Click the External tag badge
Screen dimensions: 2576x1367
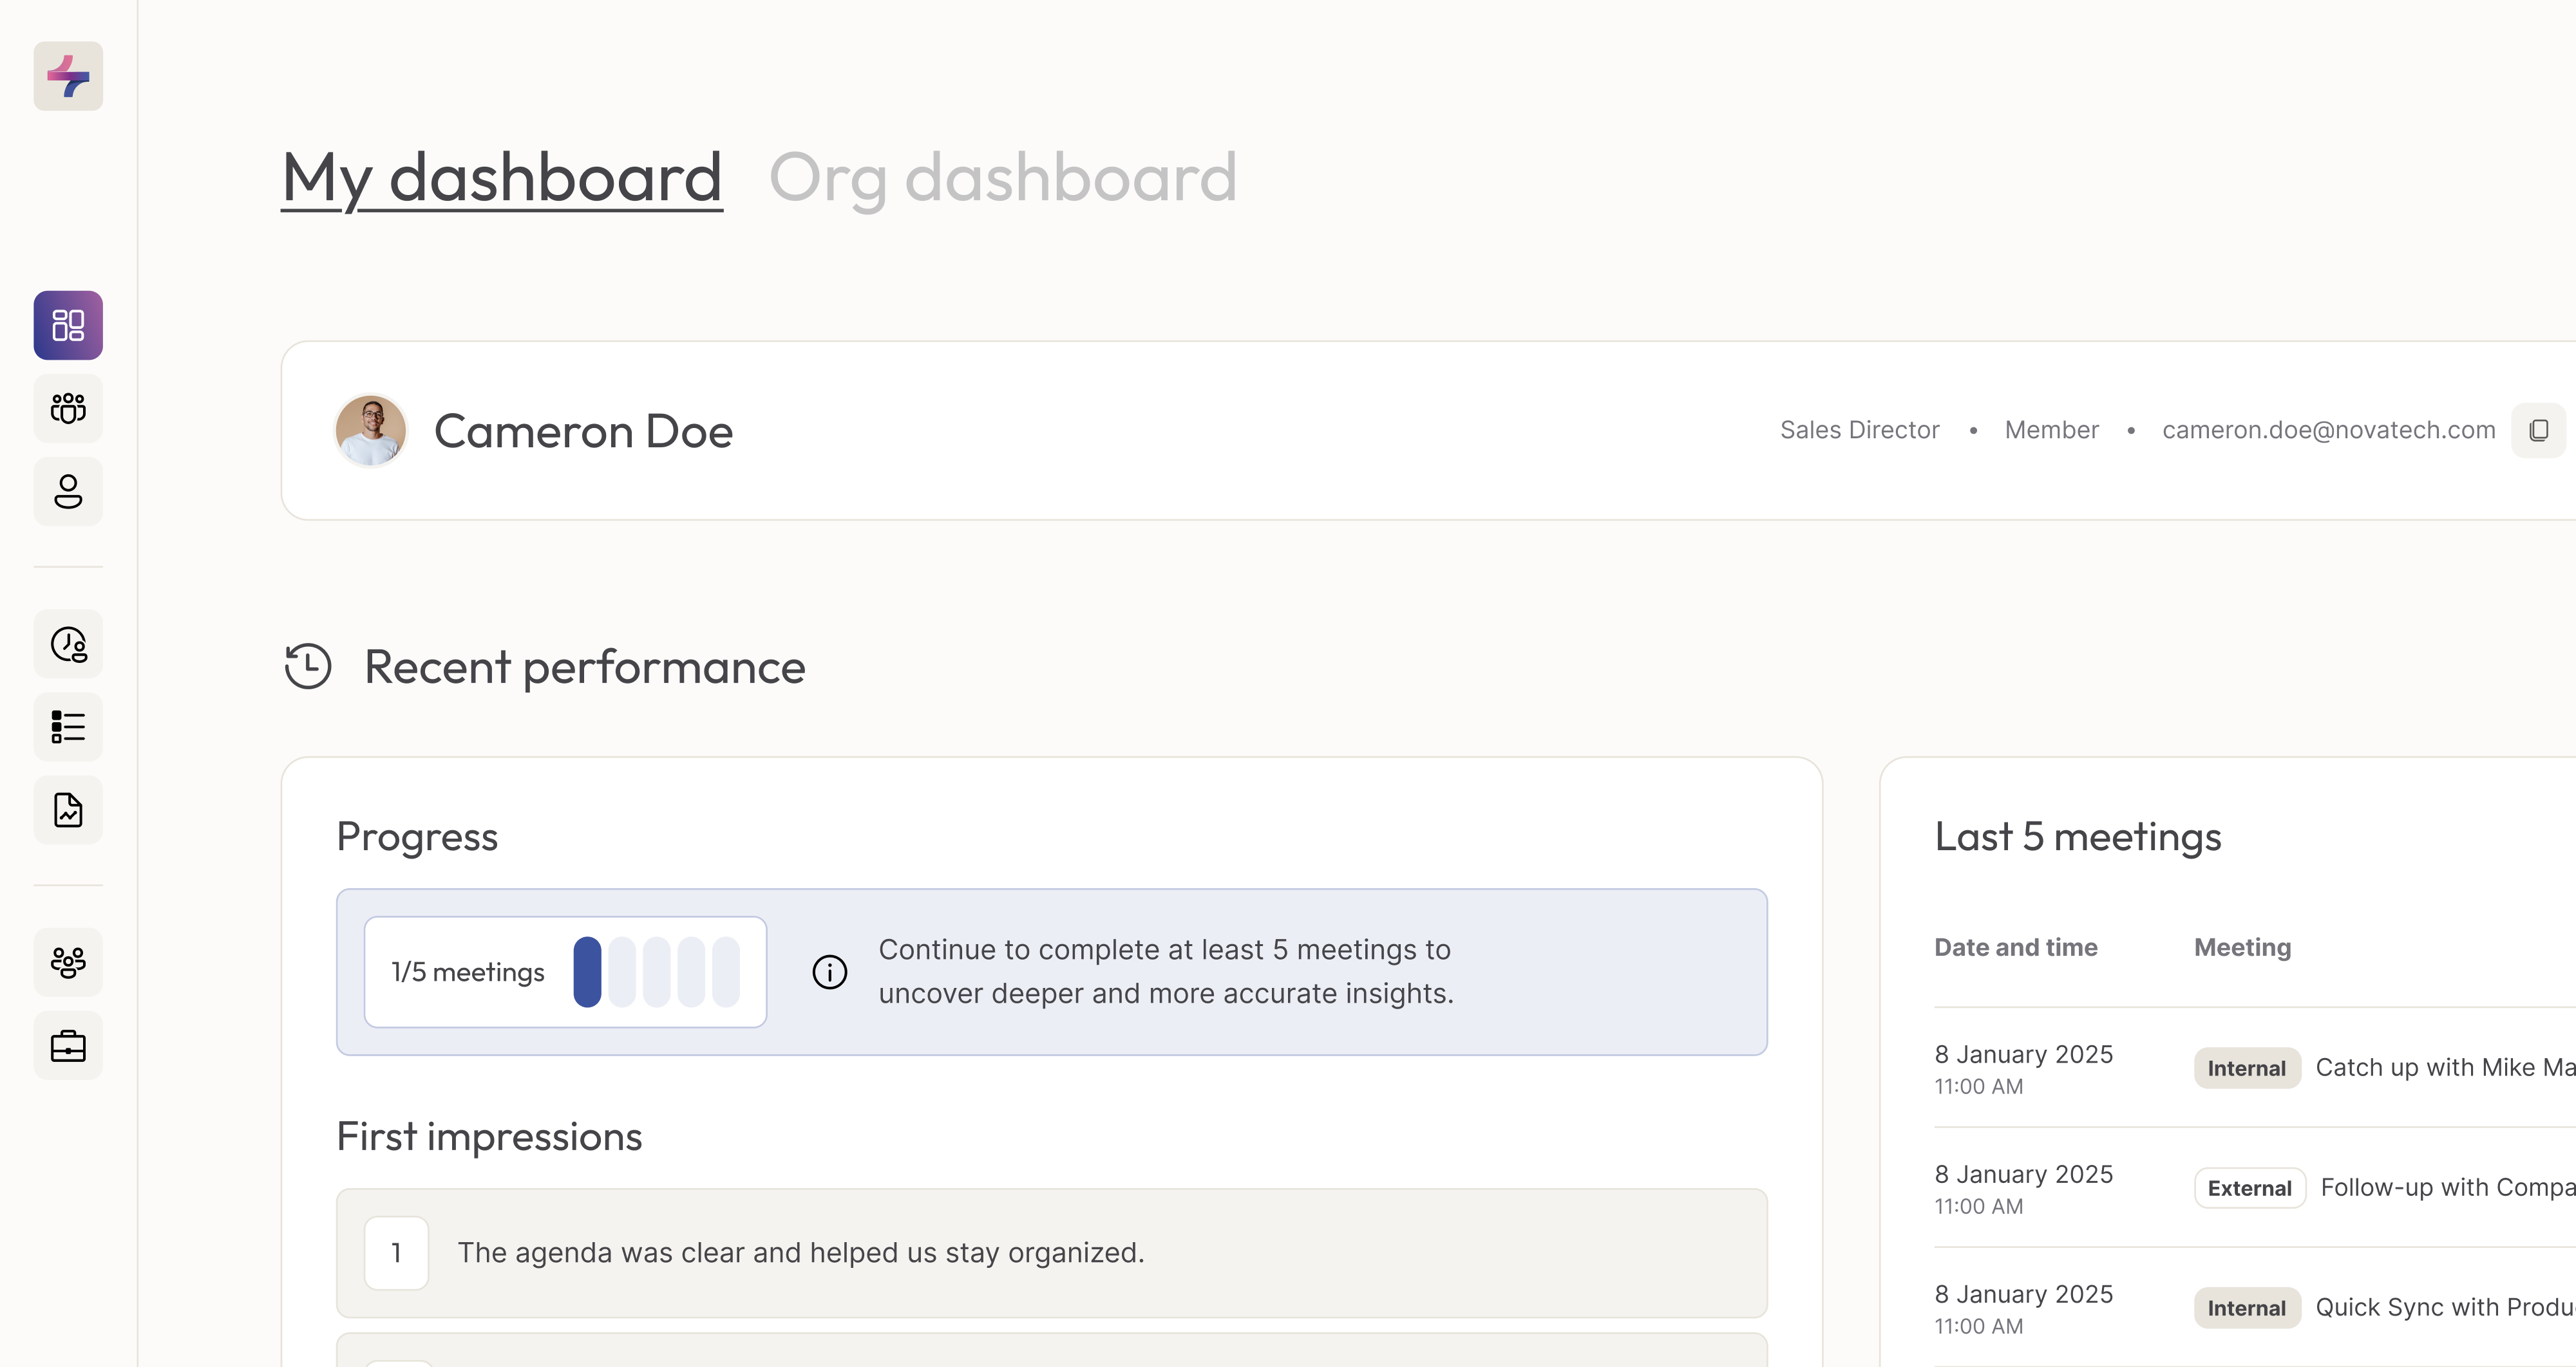pyautogui.click(x=2249, y=1188)
